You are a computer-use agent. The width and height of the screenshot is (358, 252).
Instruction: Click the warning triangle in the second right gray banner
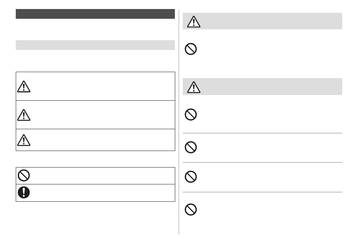click(x=194, y=87)
